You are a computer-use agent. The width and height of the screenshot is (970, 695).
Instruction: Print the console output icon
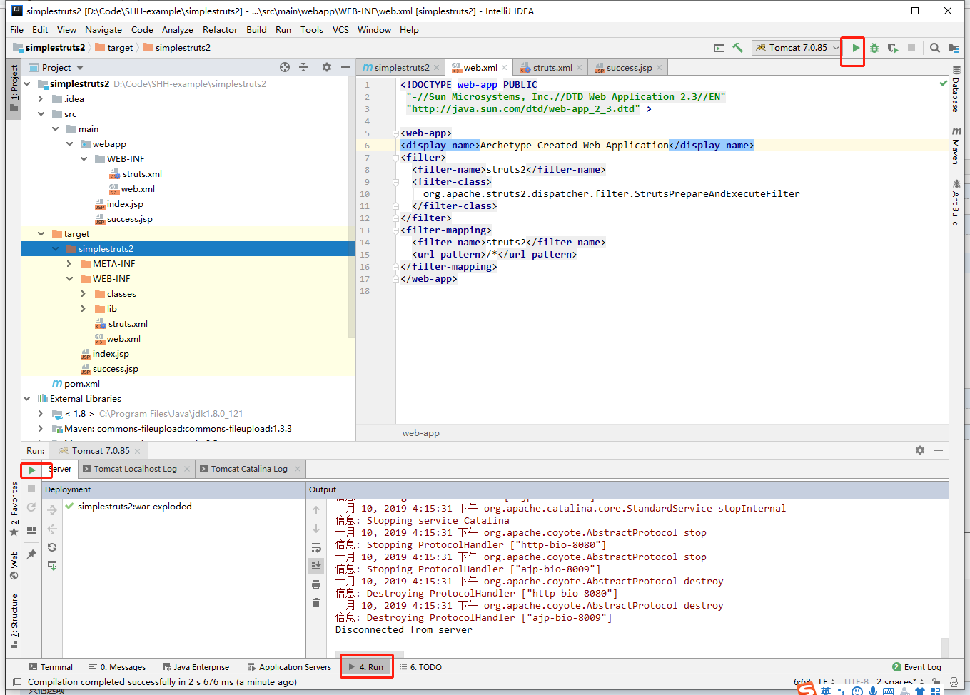coord(316,584)
